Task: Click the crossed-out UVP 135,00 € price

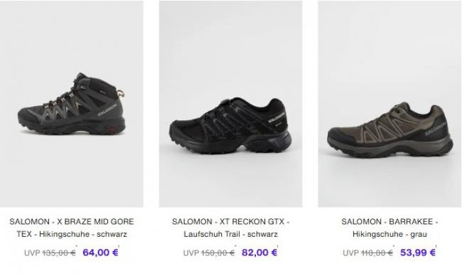Action: (x=50, y=253)
